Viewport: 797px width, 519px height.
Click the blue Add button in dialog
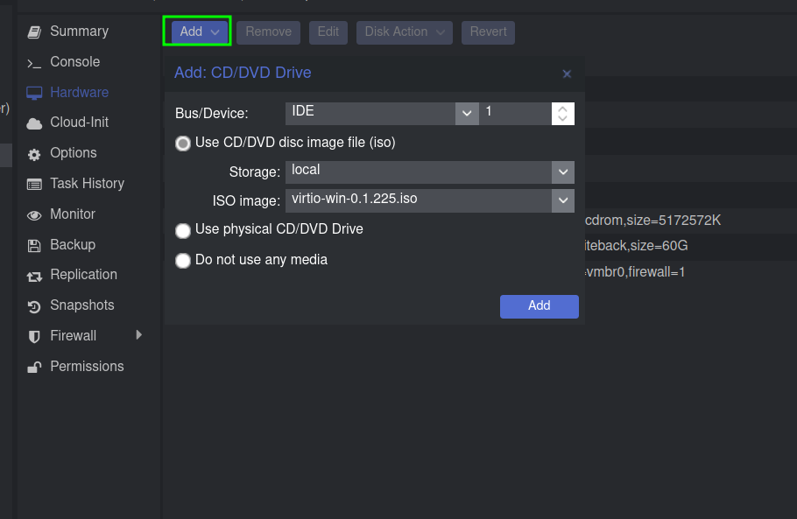[539, 306]
